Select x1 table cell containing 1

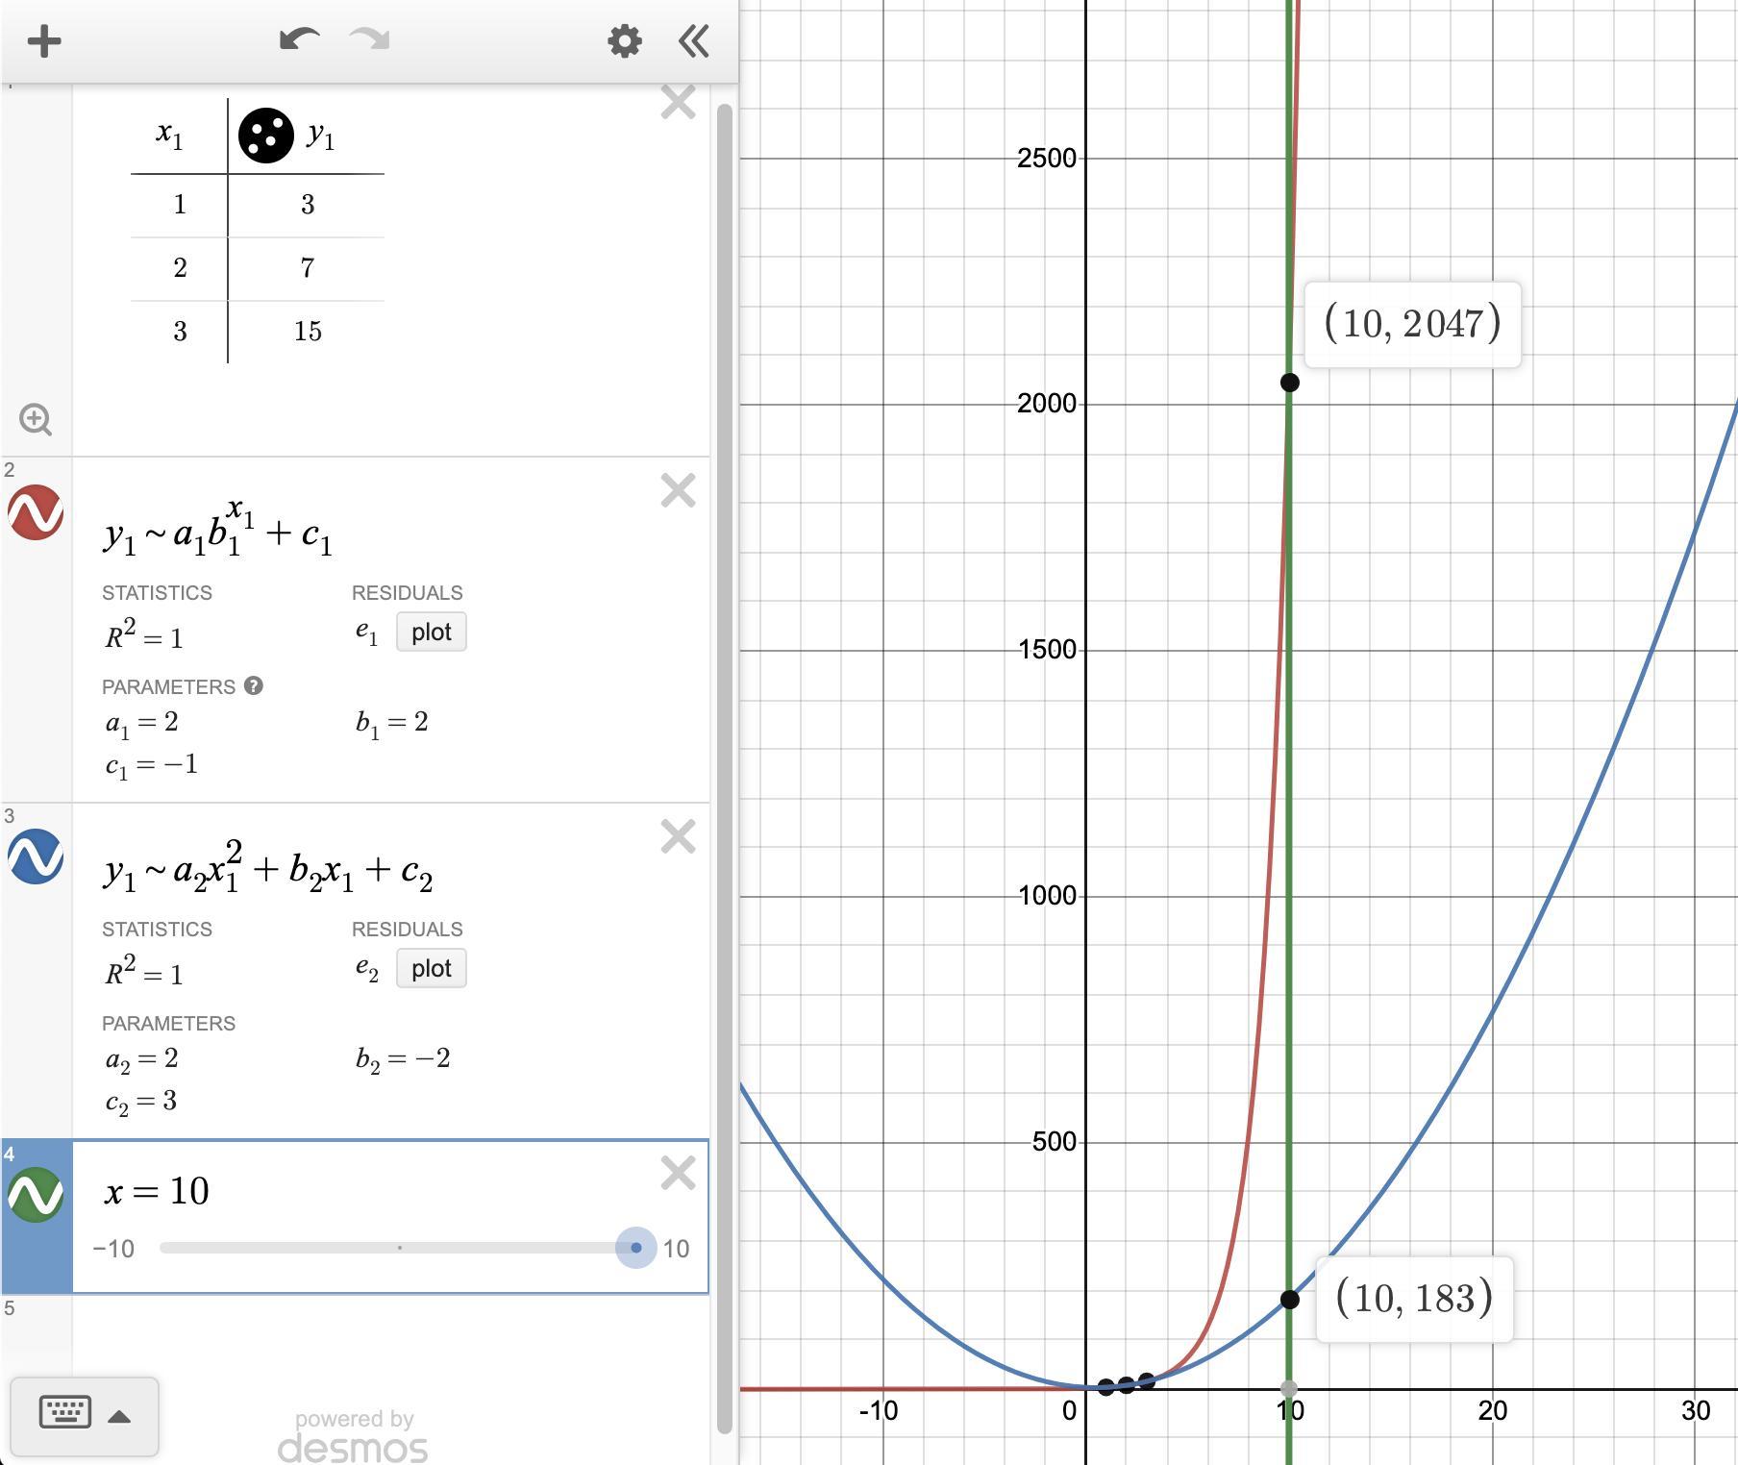click(x=180, y=205)
